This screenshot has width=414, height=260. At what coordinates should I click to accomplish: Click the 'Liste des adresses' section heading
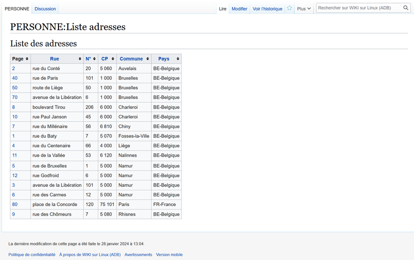click(x=43, y=43)
